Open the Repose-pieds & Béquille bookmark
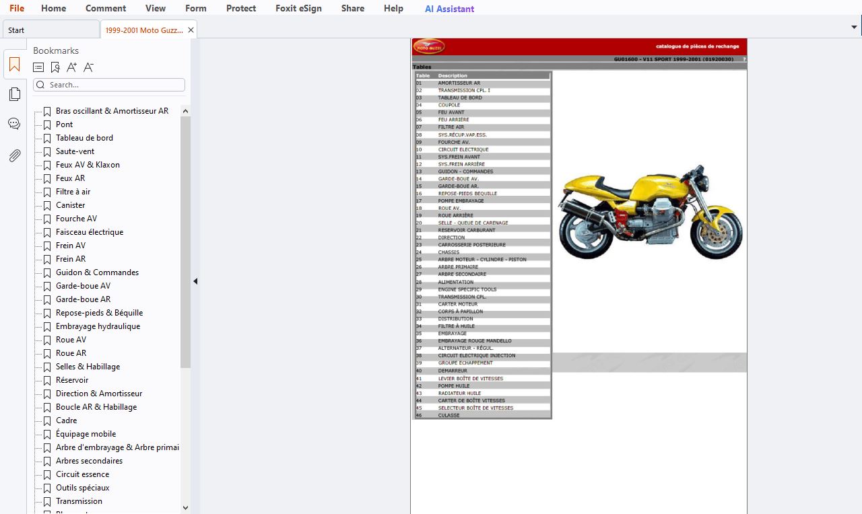 coord(99,313)
